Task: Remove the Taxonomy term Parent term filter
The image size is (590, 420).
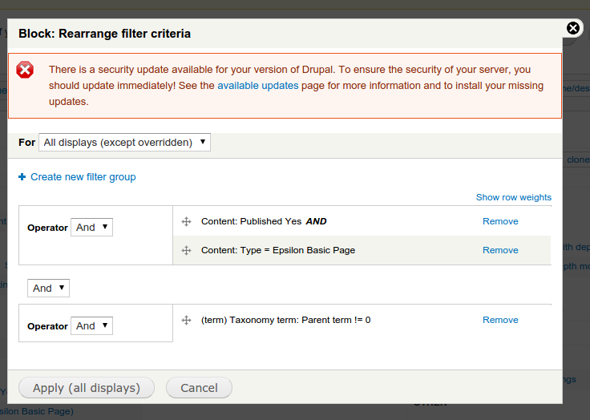Action: coord(500,320)
